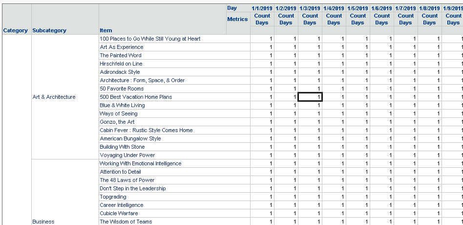Select the 1/3/2019 date column header
The width and height of the screenshot is (463, 225).
310,8
